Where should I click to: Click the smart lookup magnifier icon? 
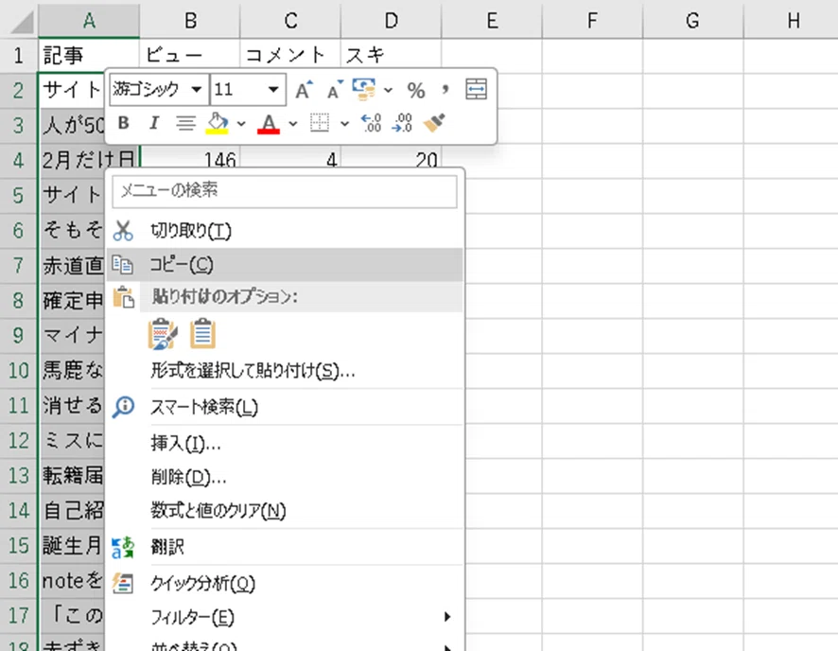[x=124, y=407]
